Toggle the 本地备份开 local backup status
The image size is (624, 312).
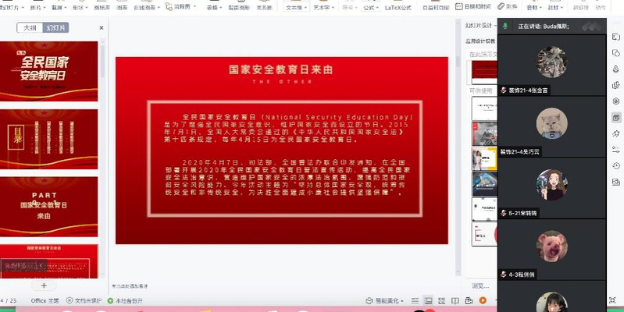[129, 300]
